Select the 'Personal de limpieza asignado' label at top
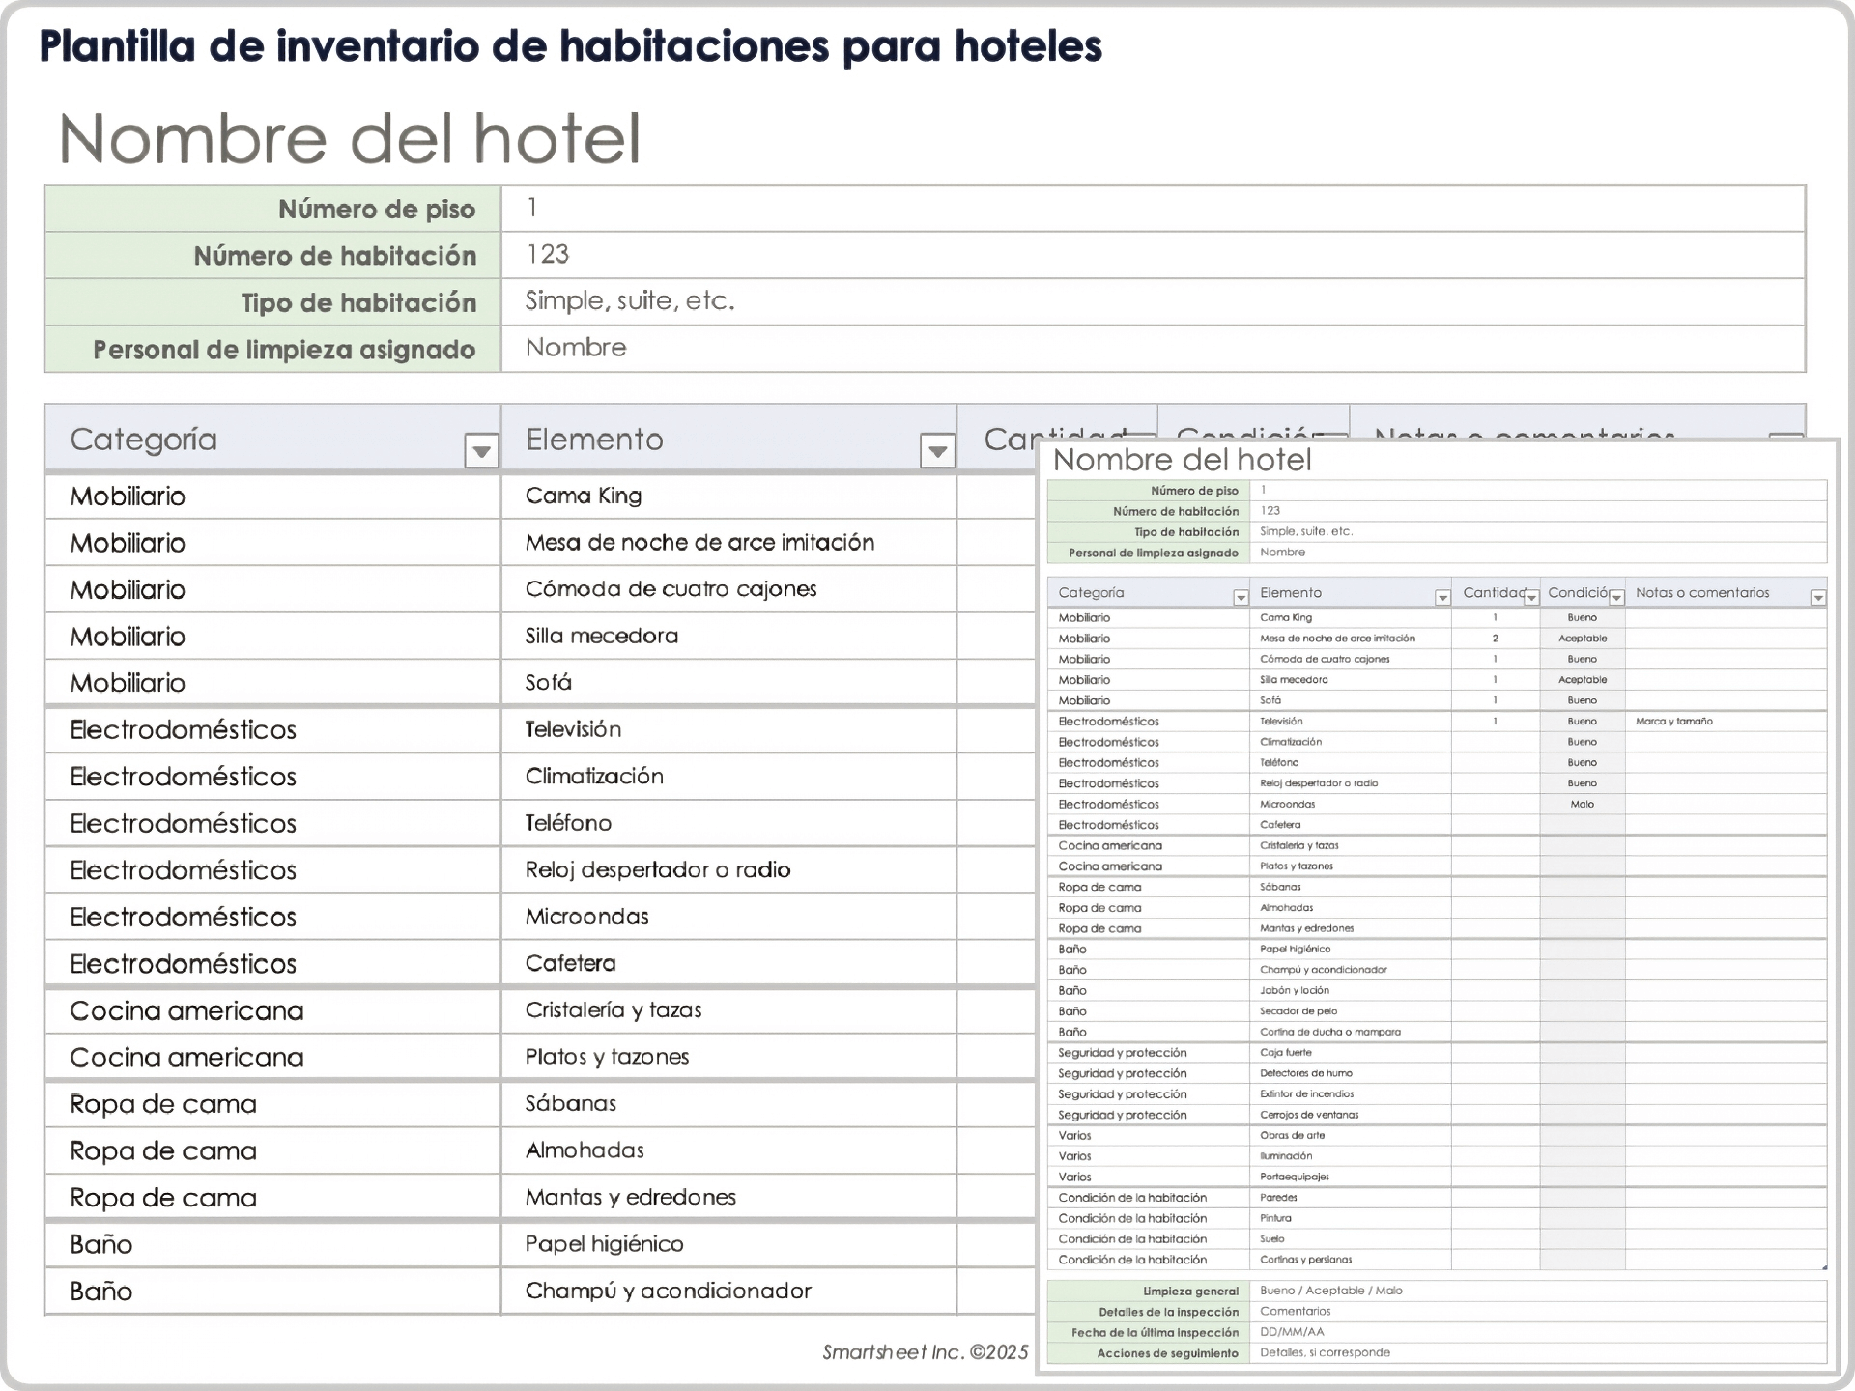 tap(284, 350)
